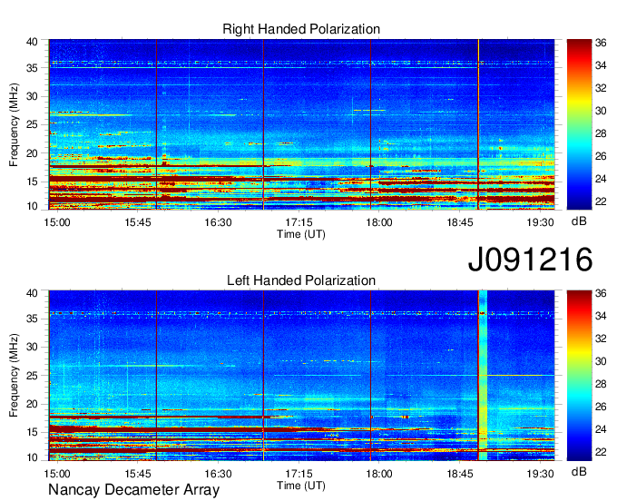Click "Time (UT)" label under the top plot

(x=301, y=234)
